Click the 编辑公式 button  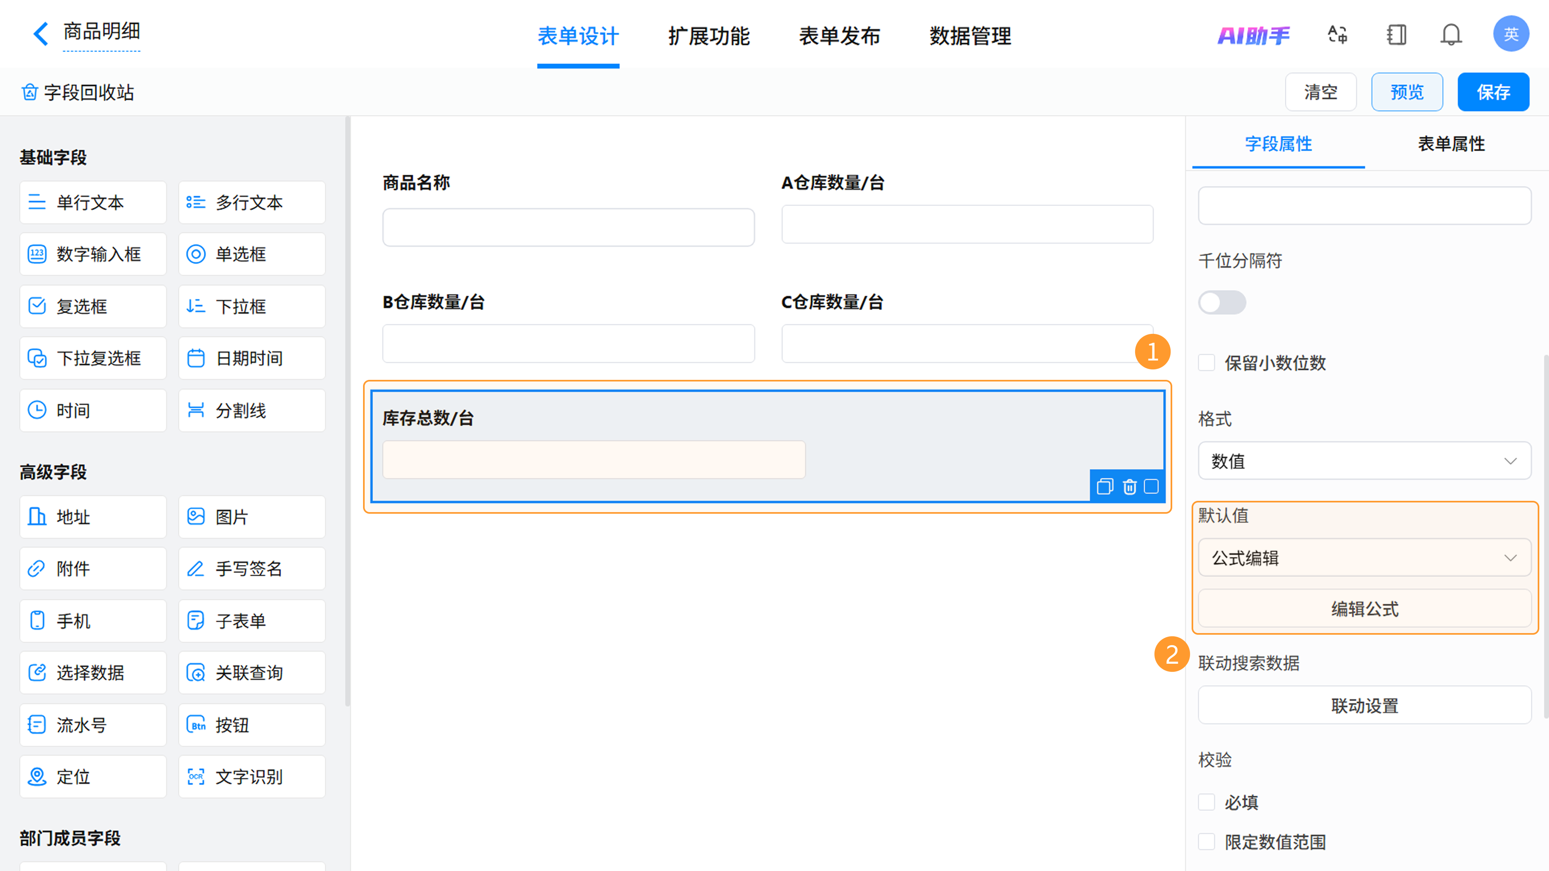point(1364,609)
